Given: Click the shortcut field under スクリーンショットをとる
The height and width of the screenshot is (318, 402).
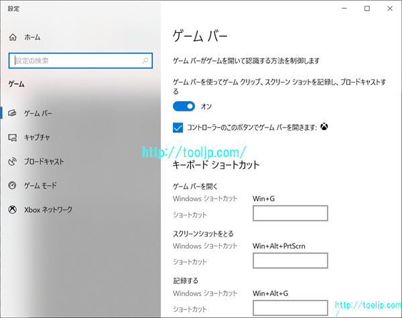Looking at the screenshot, I should (x=290, y=260).
